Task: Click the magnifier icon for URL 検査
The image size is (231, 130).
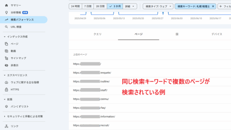Action: click(x=6, y=27)
